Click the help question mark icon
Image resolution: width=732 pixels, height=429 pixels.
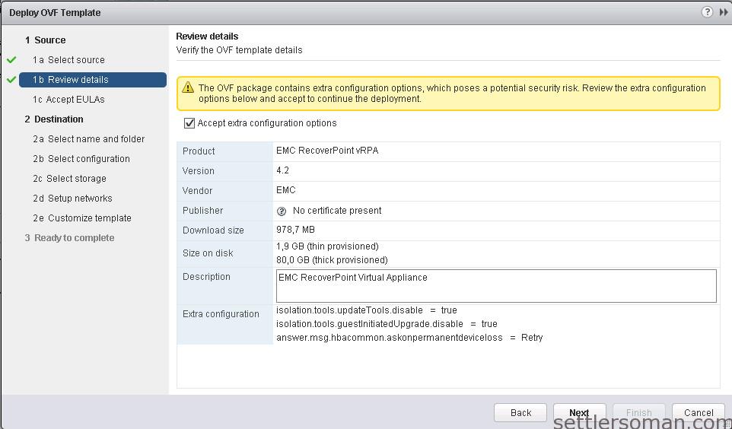coord(707,12)
